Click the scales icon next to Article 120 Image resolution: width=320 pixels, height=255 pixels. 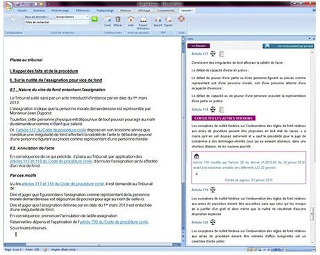point(212,222)
